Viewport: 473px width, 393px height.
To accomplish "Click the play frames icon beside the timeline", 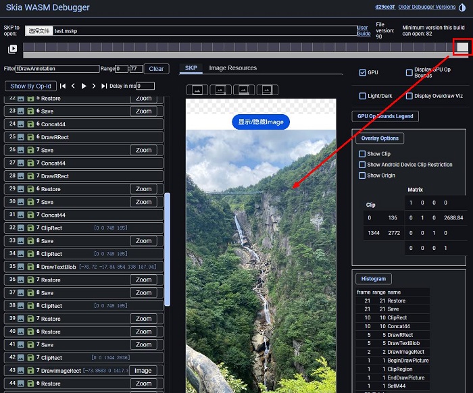I will point(13,49).
